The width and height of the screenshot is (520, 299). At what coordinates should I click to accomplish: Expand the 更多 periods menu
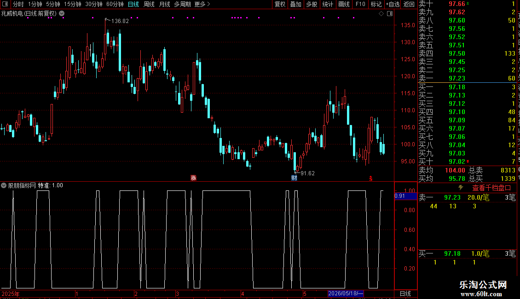pos(202,4)
